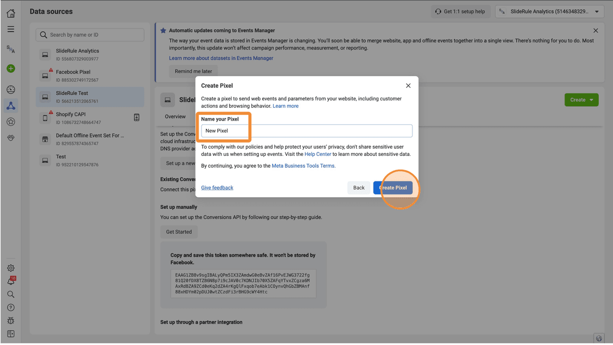Click Remind me later button
Viewport: 613px width, 345px height.
click(193, 72)
